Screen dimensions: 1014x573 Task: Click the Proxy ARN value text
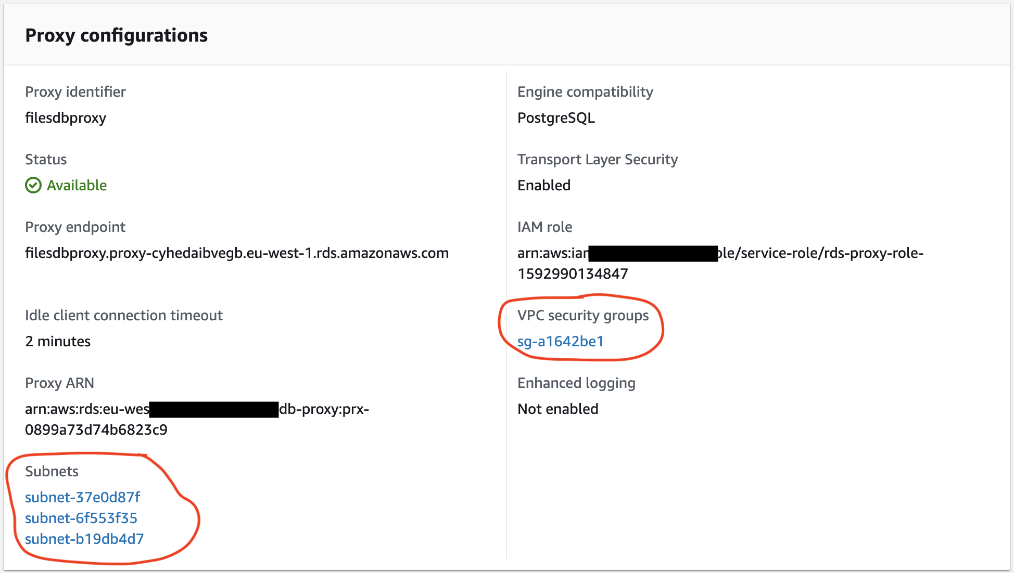(197, 419)
